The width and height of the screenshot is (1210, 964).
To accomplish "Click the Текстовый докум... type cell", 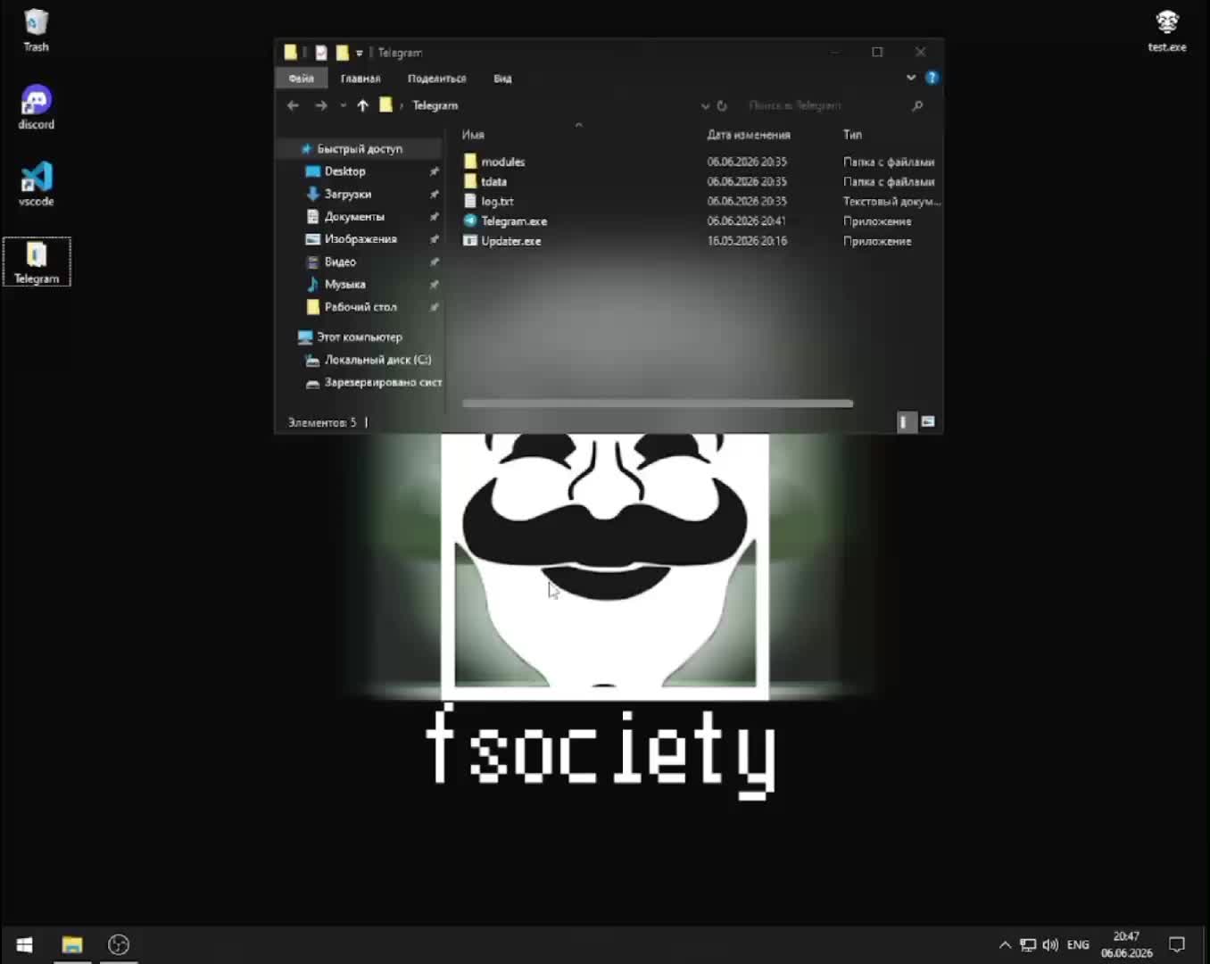I will pos(891,202).
